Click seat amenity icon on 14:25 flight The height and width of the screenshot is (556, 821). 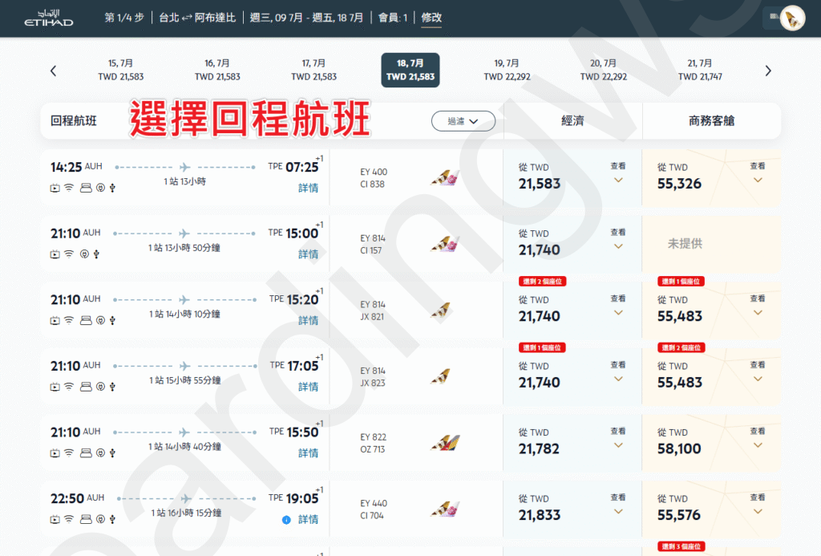86,188
